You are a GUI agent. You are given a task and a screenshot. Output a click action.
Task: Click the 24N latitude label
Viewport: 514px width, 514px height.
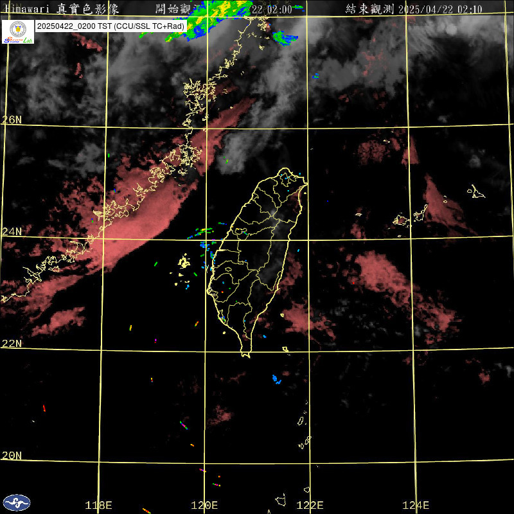(x=12, y=231)
